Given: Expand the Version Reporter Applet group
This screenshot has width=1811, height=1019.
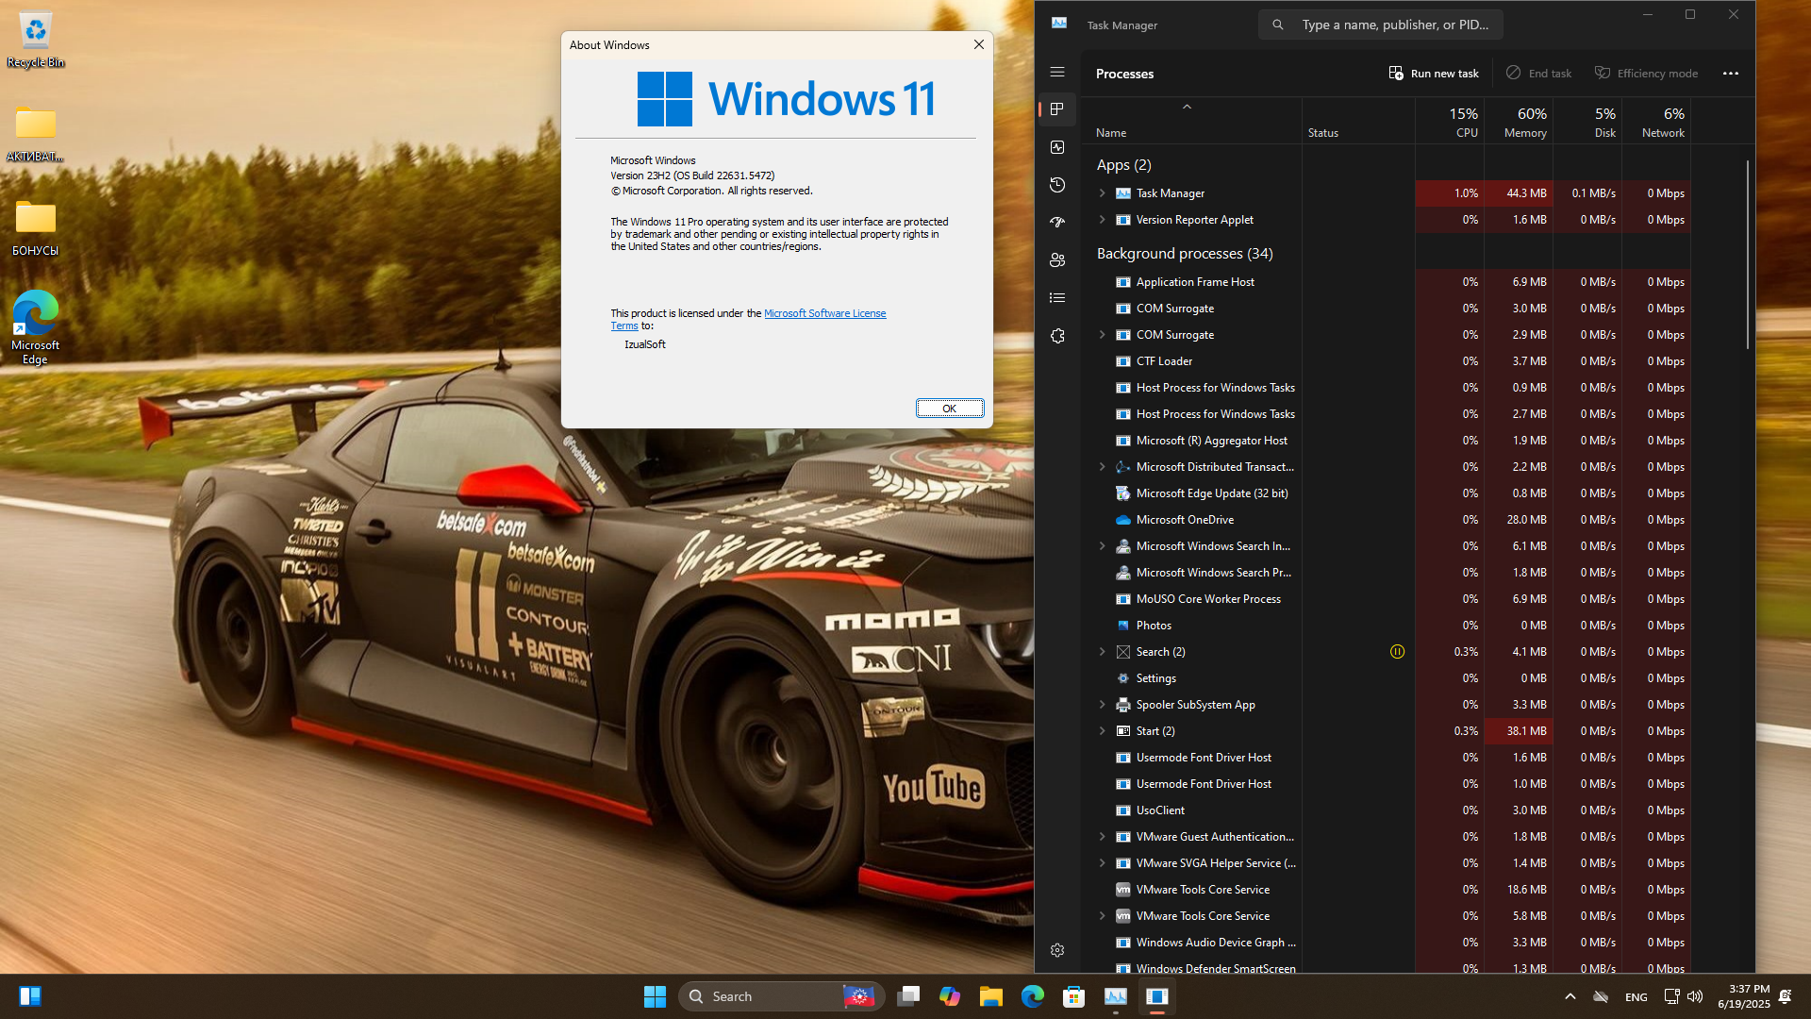Looking at the screenshot, I should click(1102, 219).
